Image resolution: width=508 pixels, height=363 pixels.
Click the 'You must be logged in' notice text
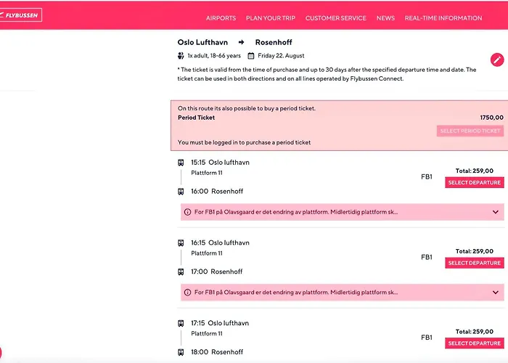245,142
